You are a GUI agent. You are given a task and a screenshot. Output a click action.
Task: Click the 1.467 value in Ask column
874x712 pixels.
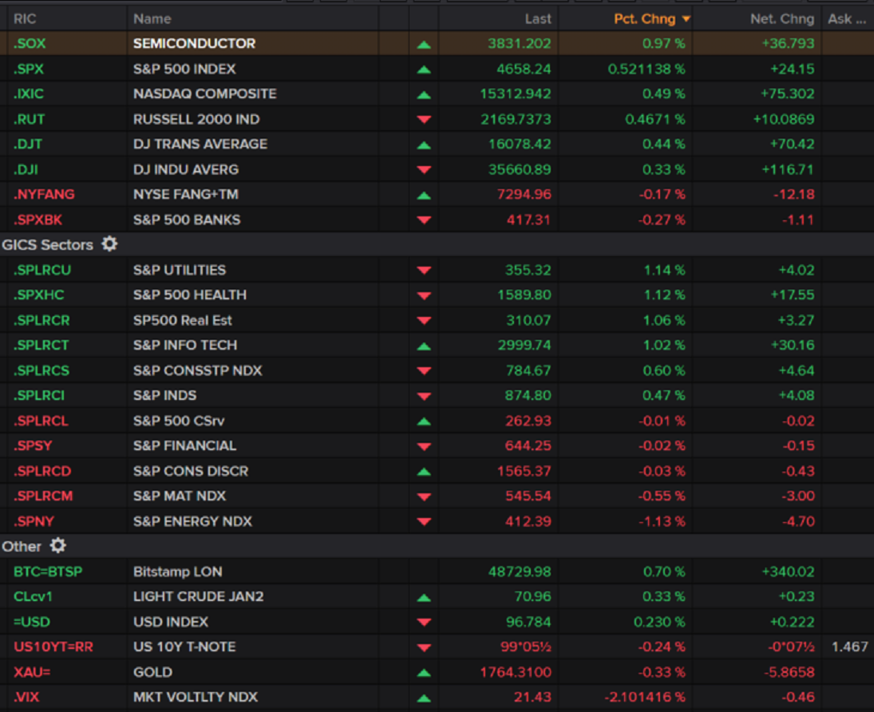pyautogui.click(x=851, y=647)
